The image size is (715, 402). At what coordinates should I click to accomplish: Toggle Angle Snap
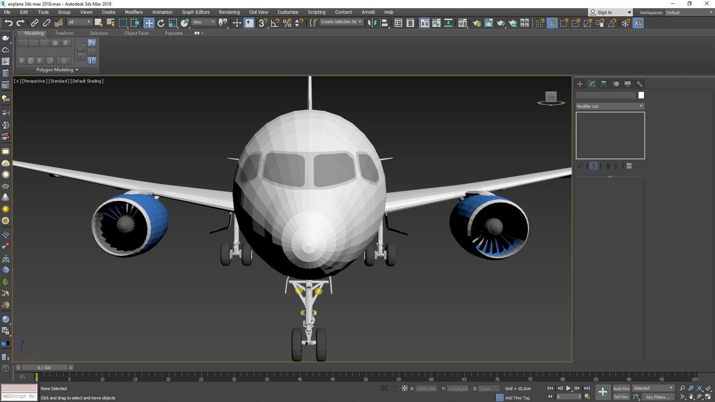(x=275, y=23)
